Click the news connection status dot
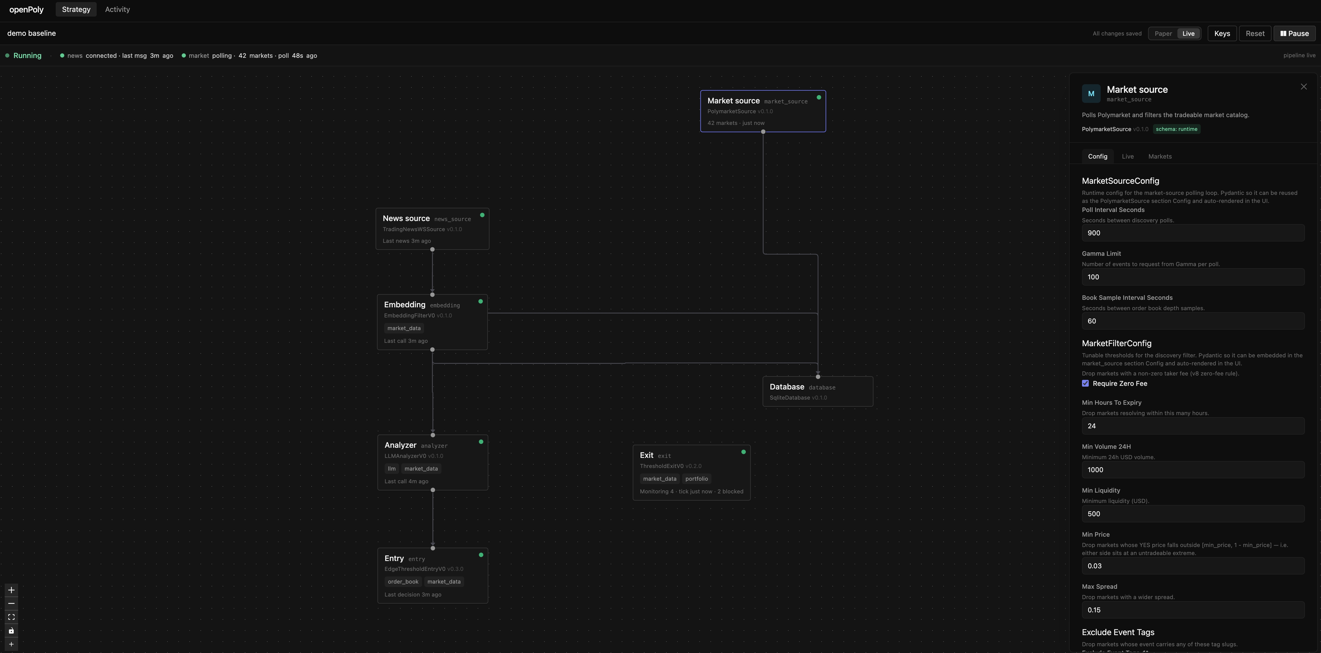This screenshot has height=653, width=1321. tap(62, 55)
